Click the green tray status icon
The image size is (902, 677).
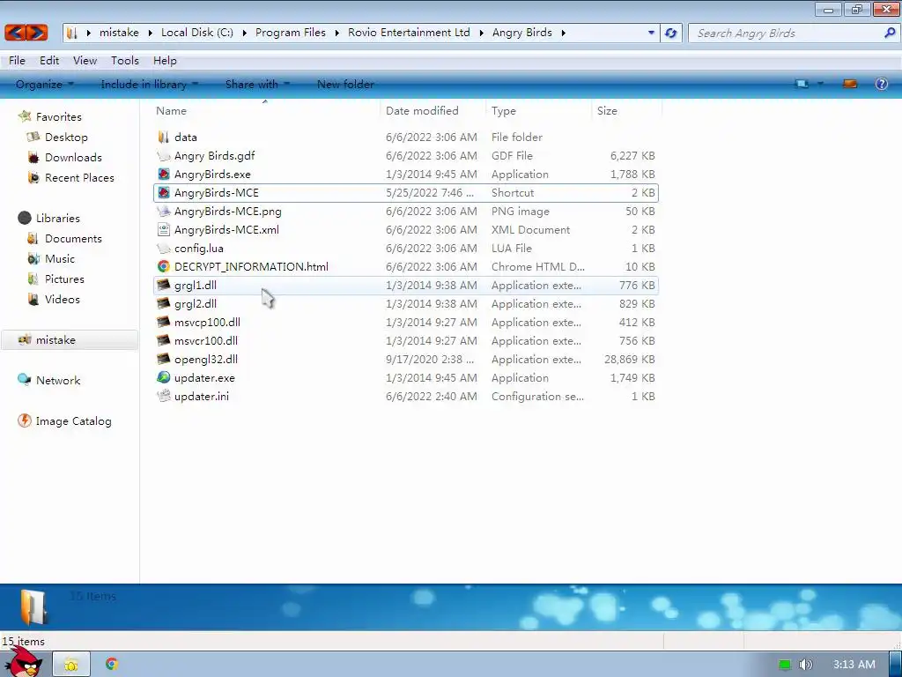[x=785, y=665]
